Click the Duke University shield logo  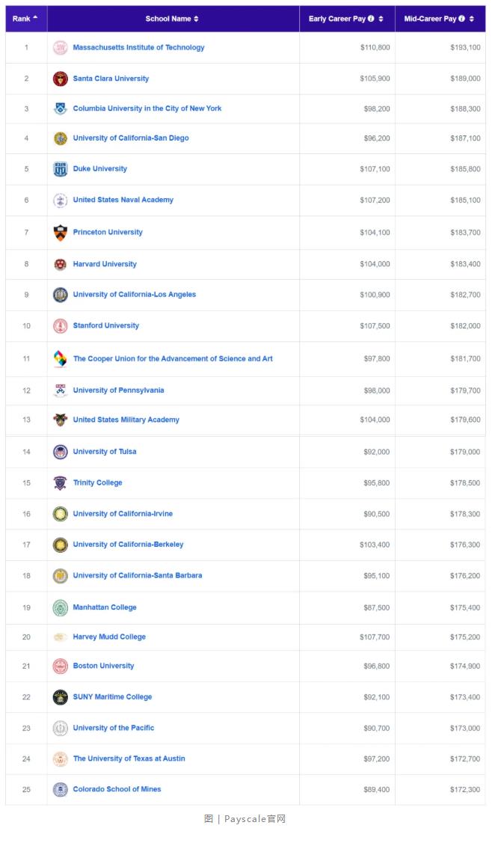point(60,169)
